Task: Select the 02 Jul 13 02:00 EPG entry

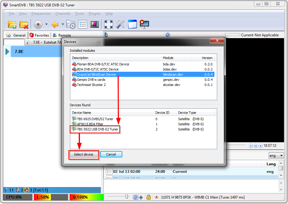Action: pyautogui.click(x=191, y=172)
